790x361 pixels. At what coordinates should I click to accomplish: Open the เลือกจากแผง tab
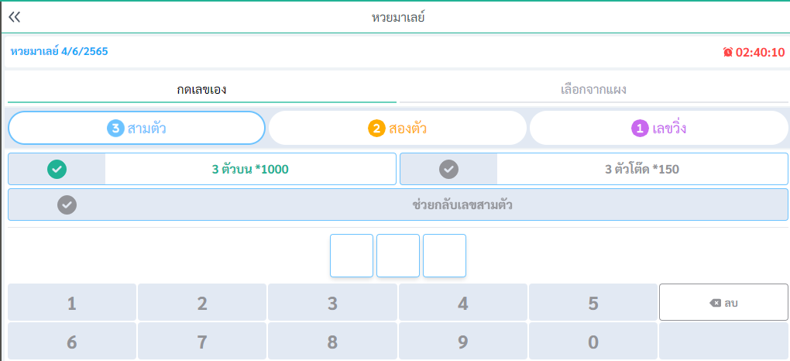click(x=592, y=90)
